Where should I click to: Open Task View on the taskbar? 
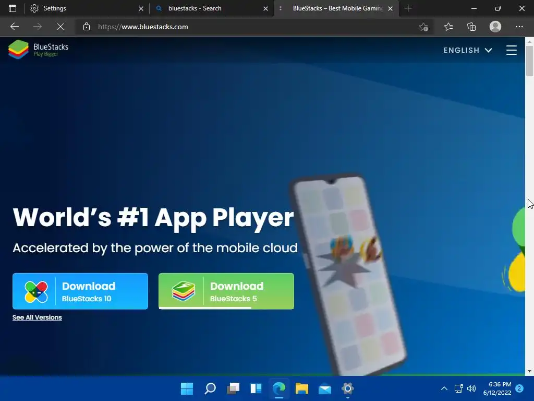233,388
